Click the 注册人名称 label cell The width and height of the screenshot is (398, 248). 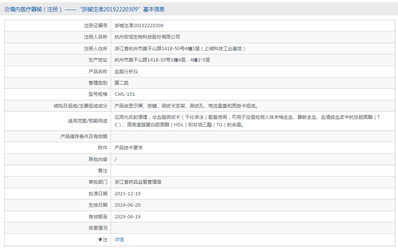click(58, 37)
